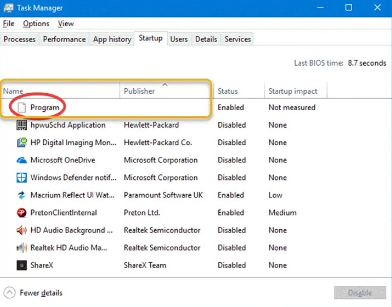Screen dimensions: 392x307
Task: Click the HD Audio Background speaker icon
Action: coord(22,230)
